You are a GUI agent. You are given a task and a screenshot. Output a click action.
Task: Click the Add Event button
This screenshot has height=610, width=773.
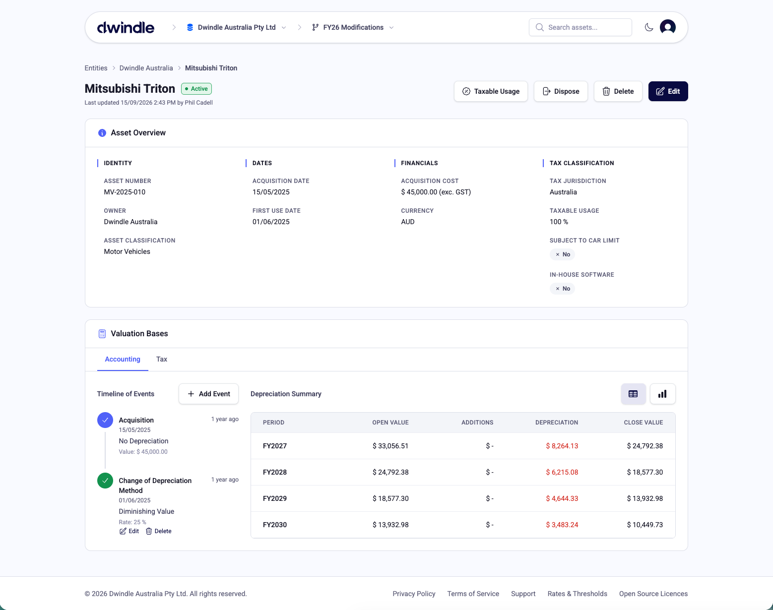(208, 394)
